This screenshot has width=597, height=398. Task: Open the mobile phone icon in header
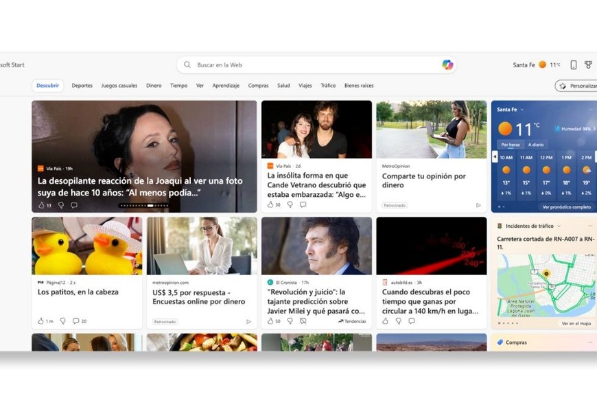pos(574,65)
